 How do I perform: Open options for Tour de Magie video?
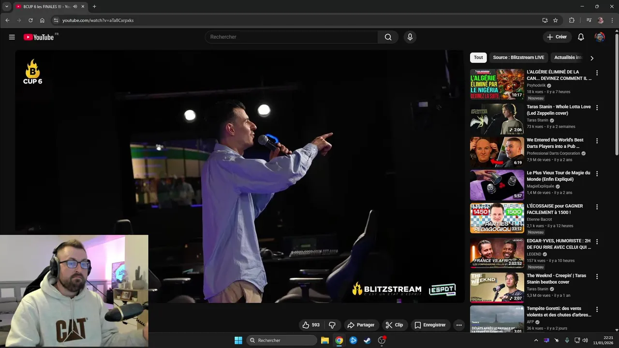[x=597, y=174]
